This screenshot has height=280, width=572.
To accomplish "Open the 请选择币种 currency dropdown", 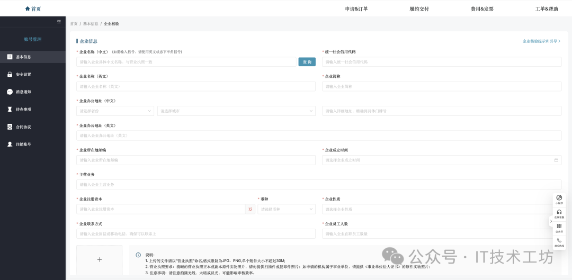I will pyautogui.click(x=287, y=209).
